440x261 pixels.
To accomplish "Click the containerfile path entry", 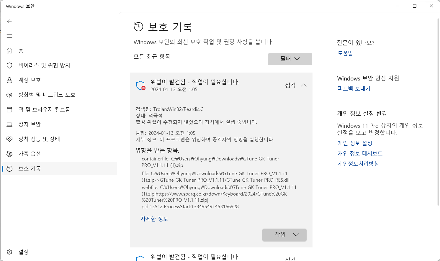I will (x=210, y=162).
